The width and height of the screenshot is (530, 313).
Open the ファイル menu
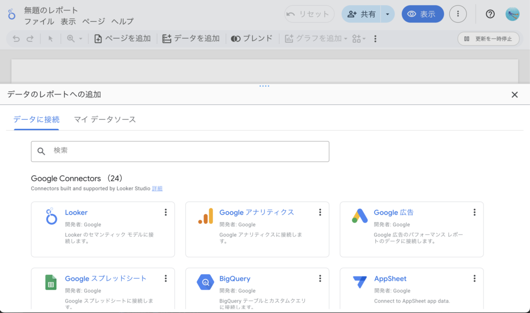(39, 21)
